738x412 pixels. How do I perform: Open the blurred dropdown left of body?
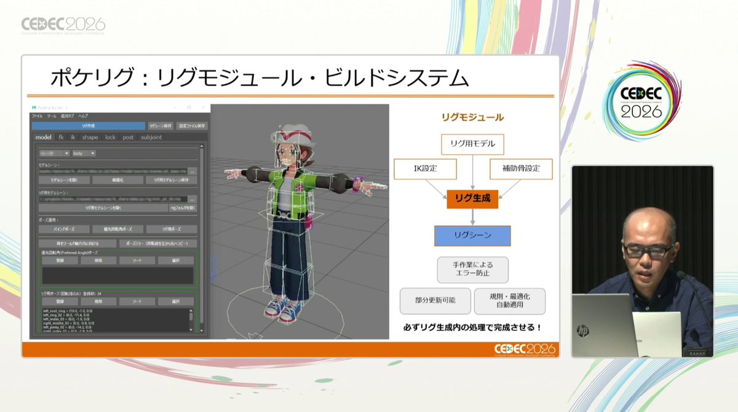(54, 153)
